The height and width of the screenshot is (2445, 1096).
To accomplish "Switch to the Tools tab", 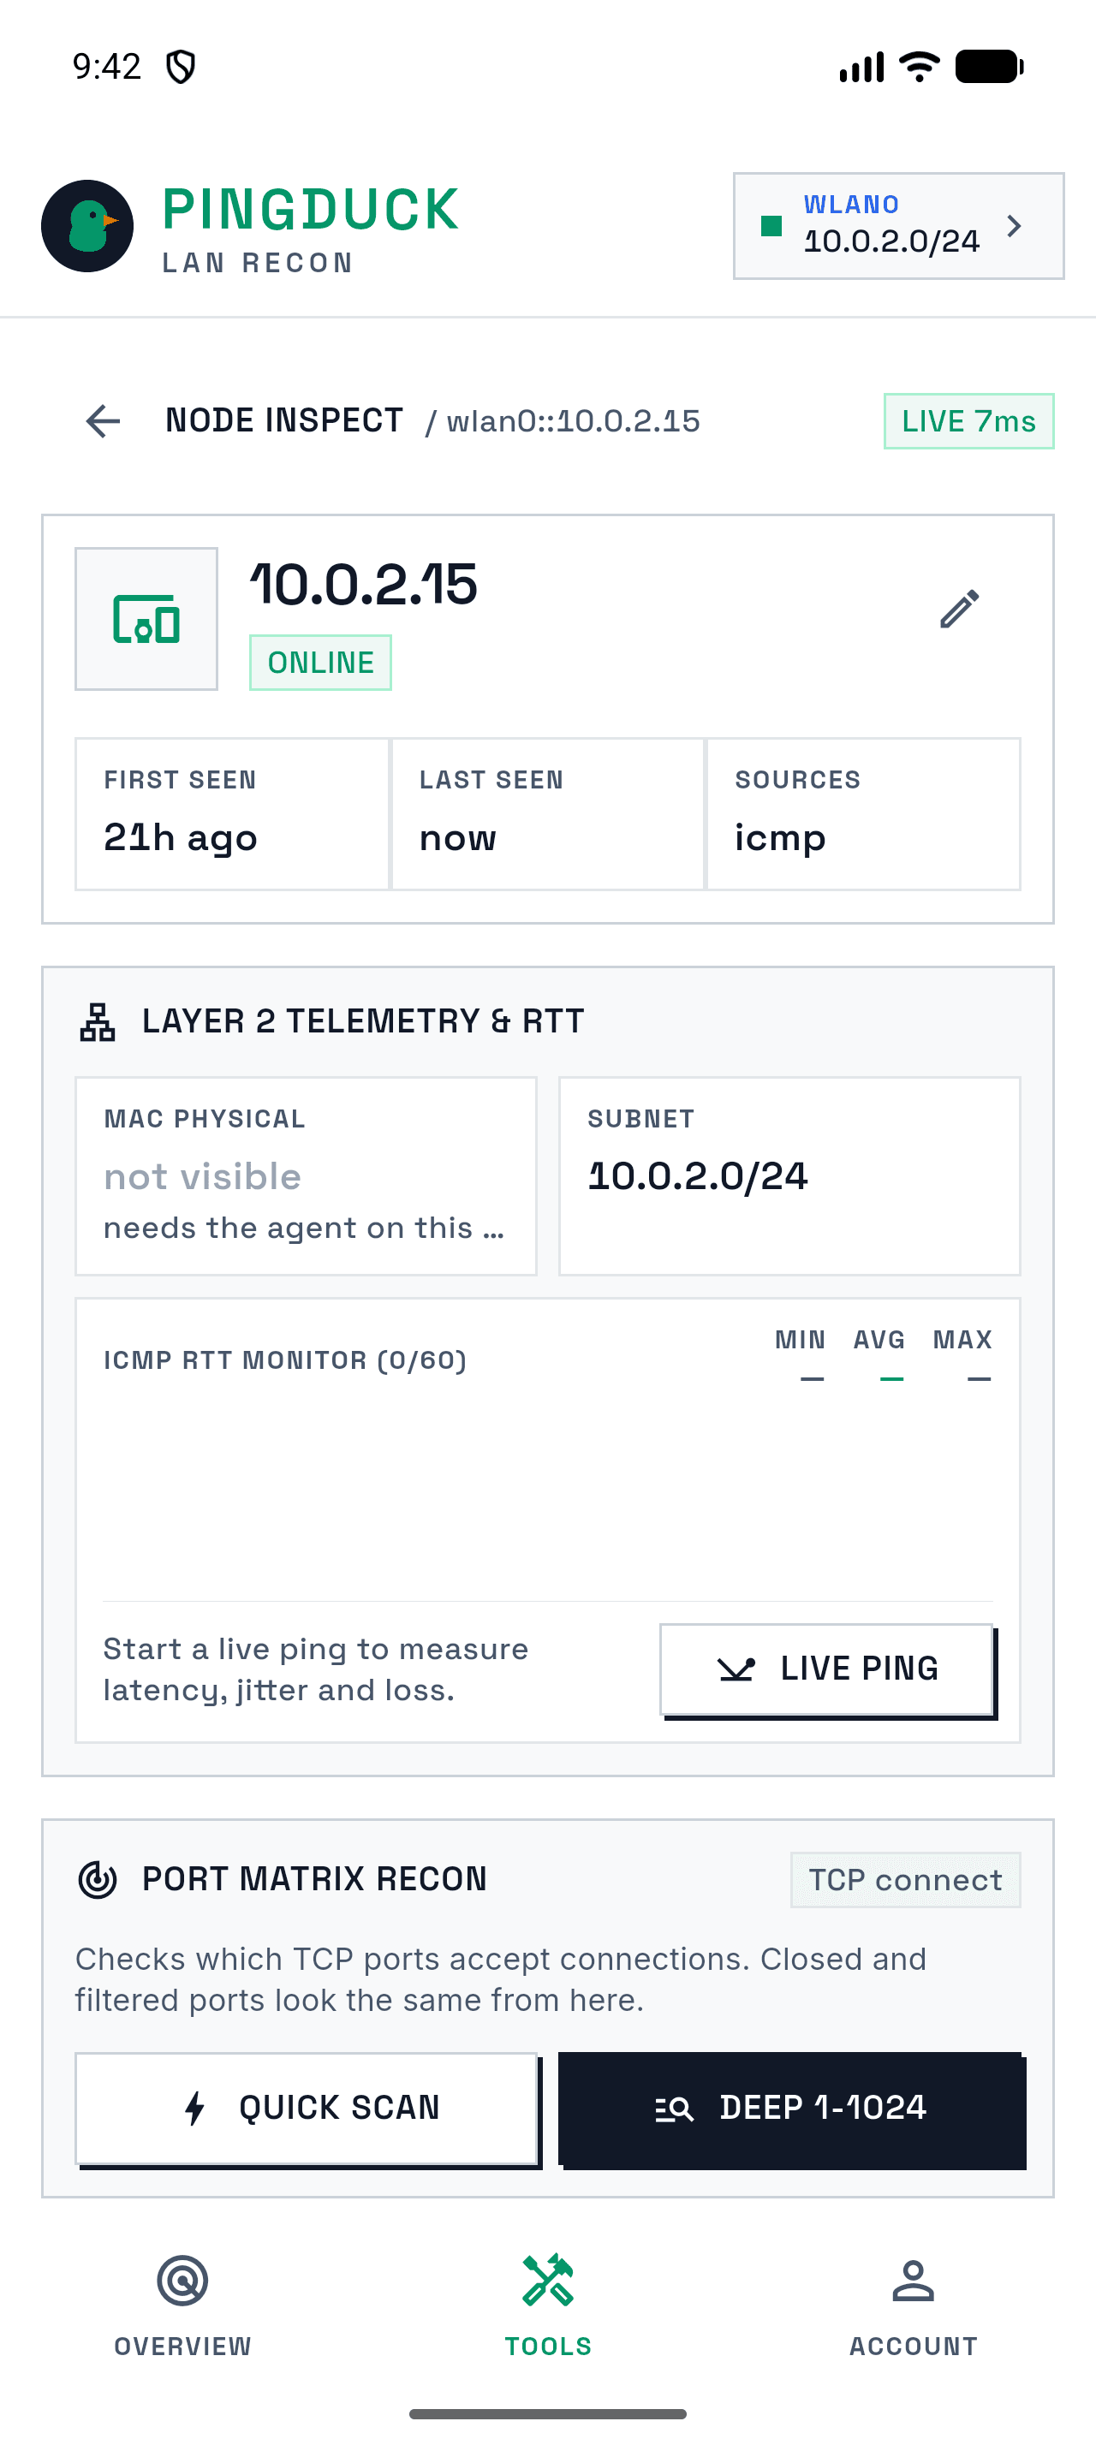I will pos(549,2306).
